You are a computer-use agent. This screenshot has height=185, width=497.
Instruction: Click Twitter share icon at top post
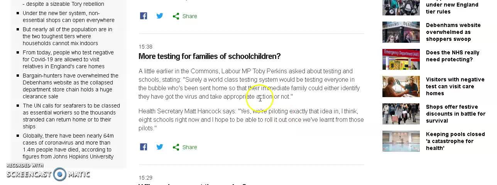pos(160,16)
